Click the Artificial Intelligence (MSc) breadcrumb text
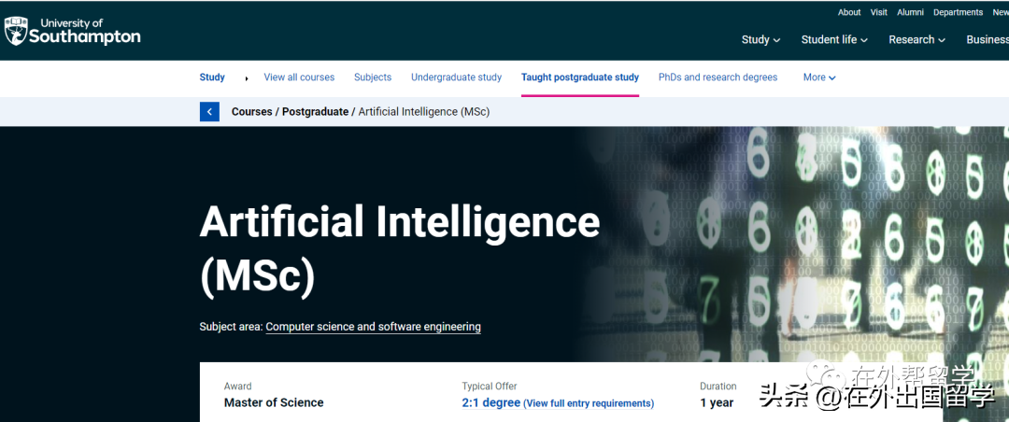The height and width of the screenshot is (422, 1009). [424, 111]
